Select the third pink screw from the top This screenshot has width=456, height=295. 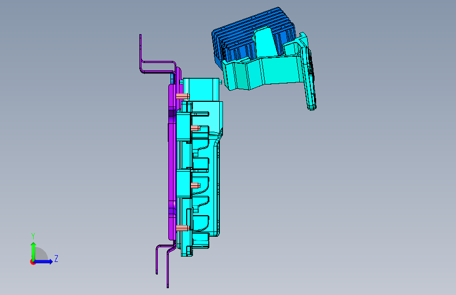pos(195,185)
